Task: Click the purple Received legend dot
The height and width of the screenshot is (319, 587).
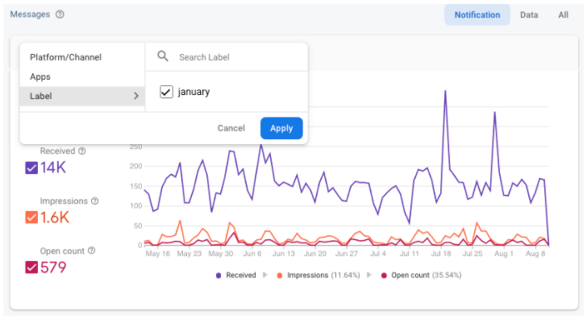Action: 219,275
